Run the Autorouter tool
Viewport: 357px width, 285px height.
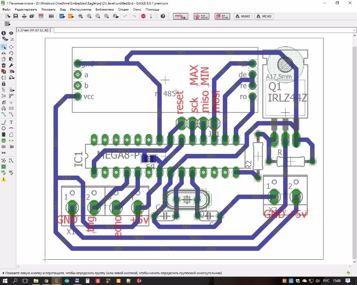pos(11,161)
